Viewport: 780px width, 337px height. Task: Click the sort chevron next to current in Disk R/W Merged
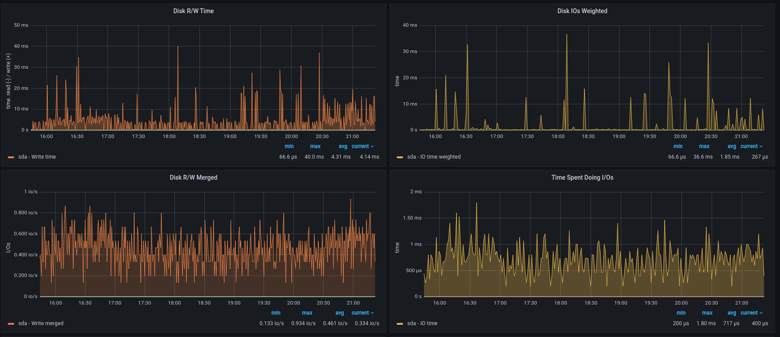pyautogui.click(x=372, y=313)
